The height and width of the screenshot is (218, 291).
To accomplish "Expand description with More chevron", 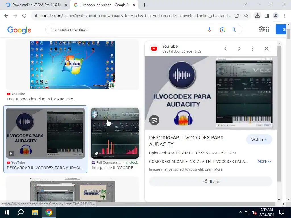I will point(264,162).
